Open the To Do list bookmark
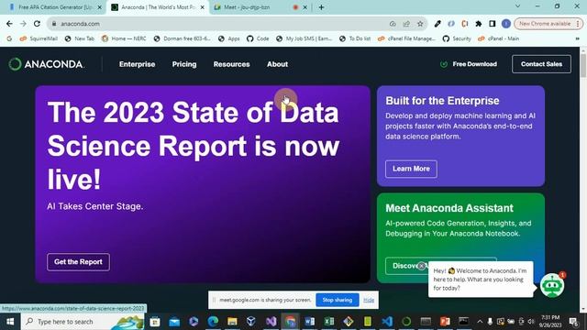 tap(355, 38)
